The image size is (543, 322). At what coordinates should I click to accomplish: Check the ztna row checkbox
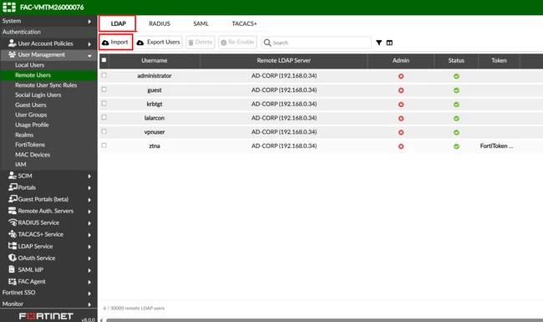[x=104, y=146]
